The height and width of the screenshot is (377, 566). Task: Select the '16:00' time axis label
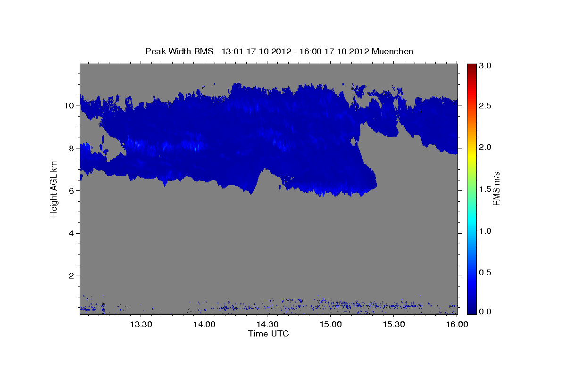[x=458, y=324]
